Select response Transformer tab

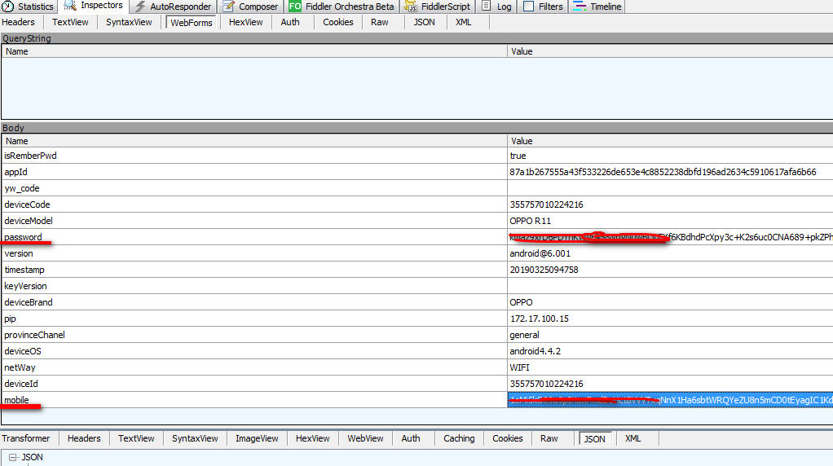25,438
